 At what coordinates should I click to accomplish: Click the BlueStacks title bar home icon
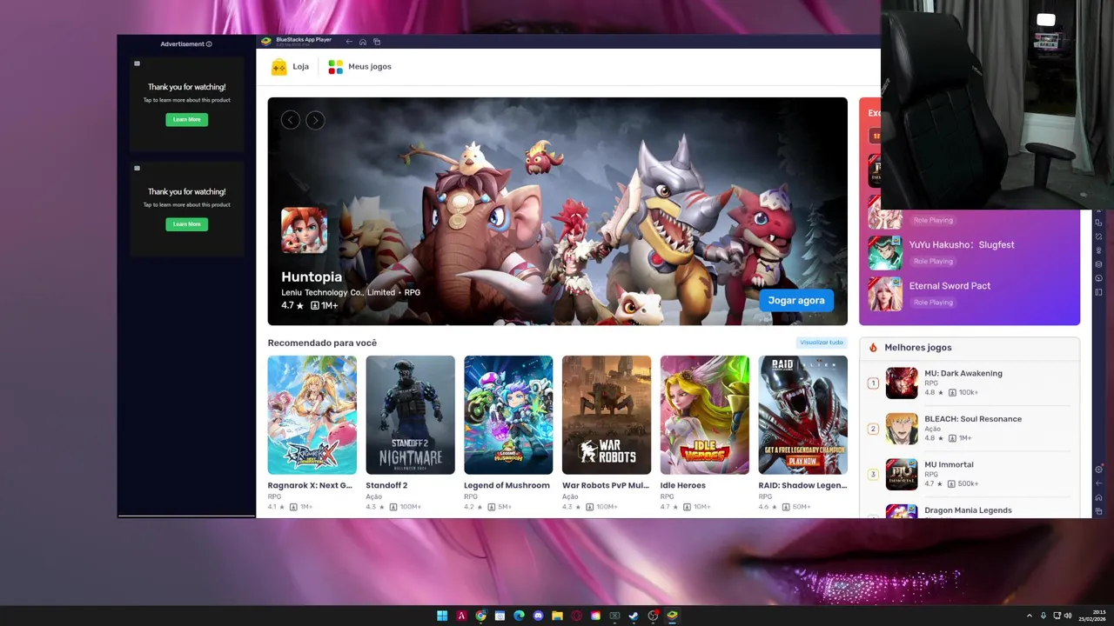363,42
